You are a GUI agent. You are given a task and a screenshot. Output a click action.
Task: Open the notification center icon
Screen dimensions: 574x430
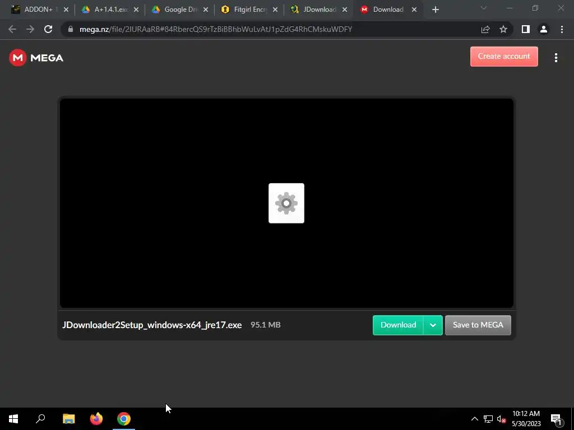(556, 419)
